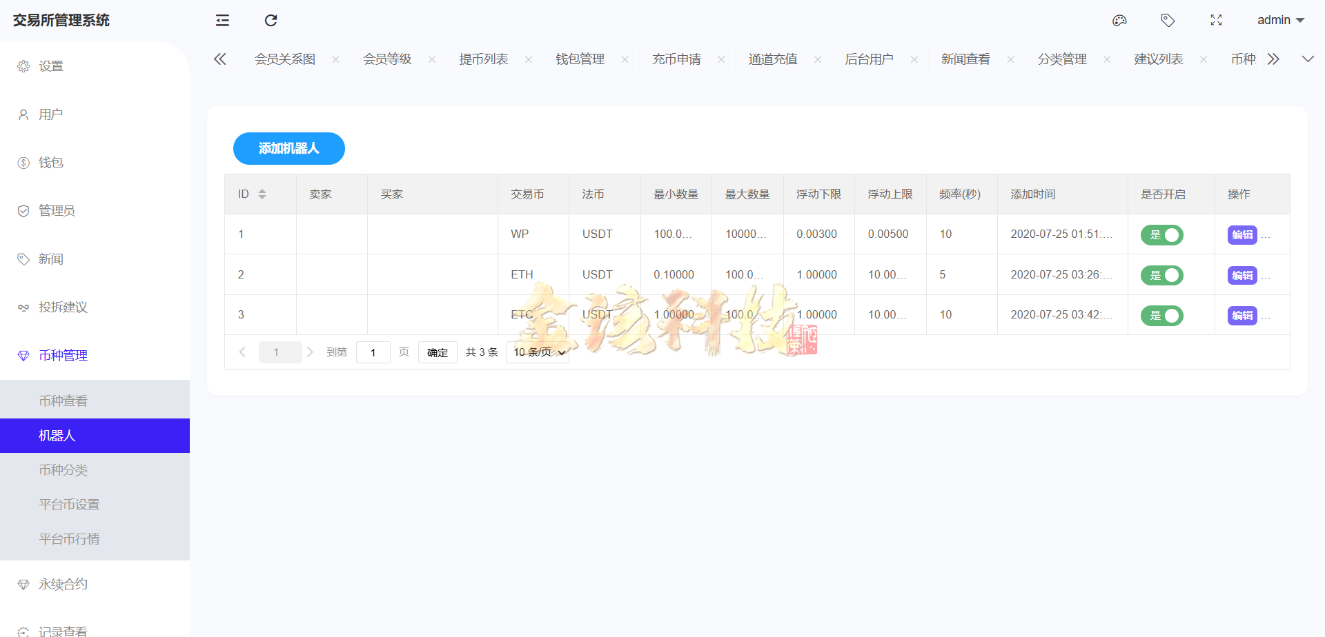Image resolution: width=1325 pixels, height=637 pixels.
Task: Edit the first robot entry
Action: (x=1241, y=234)
